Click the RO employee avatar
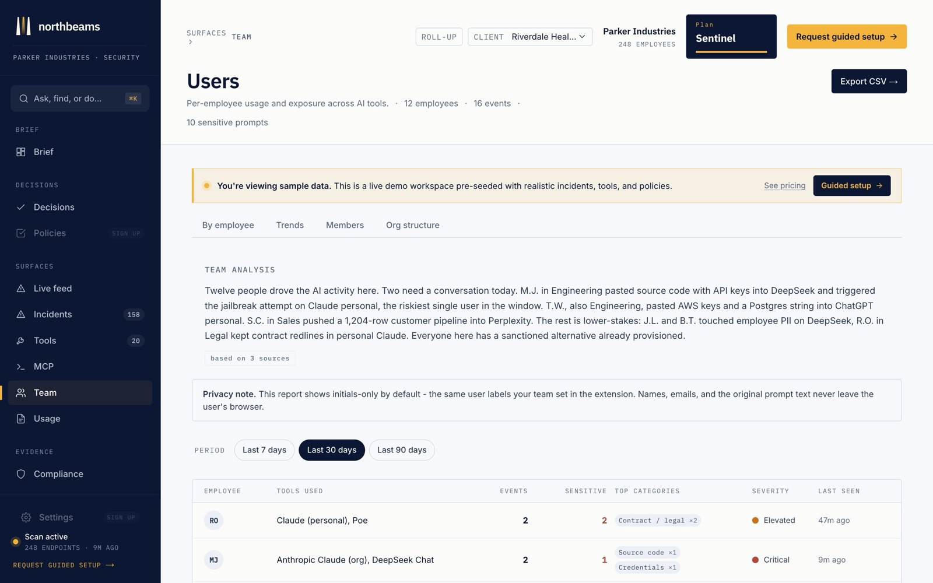The height and width of the screenshot is (583, 933). tap(214, 521)
